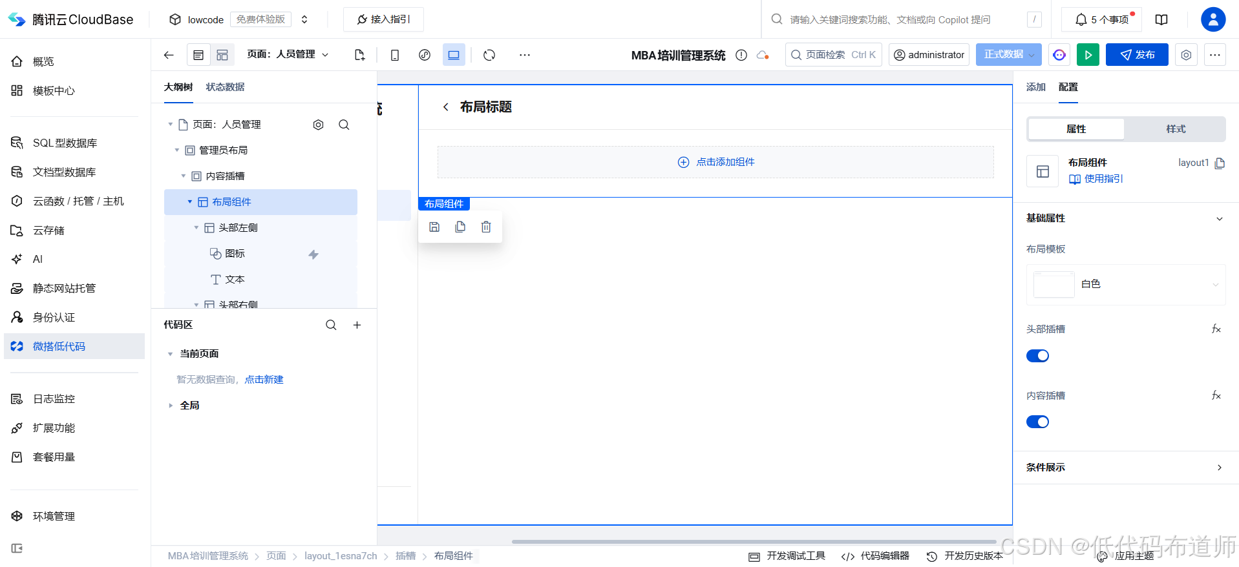
Task: Collapse the sidebar with bottom-left icon
Action: 17,548
